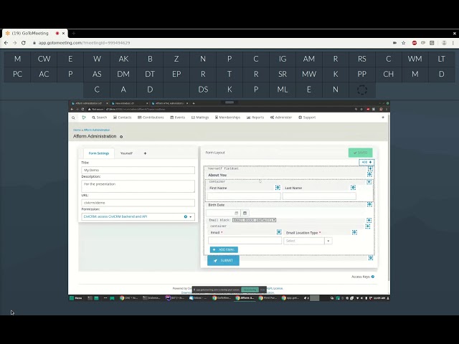This screenshot has height=344, width=459.
Task: Click the Last Name input box
Action: [x=319, y=196]
